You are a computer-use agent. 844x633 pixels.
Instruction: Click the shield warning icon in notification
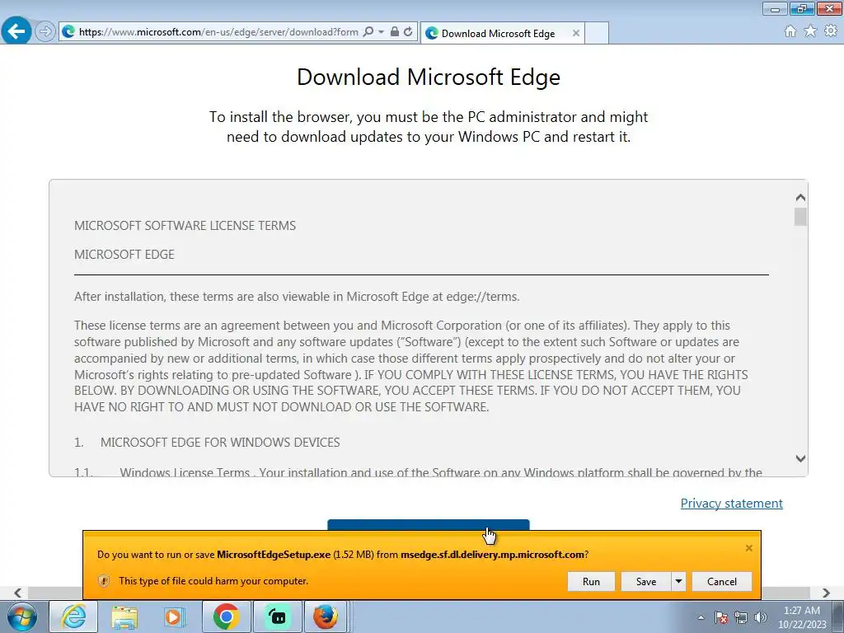pos(104,581)
